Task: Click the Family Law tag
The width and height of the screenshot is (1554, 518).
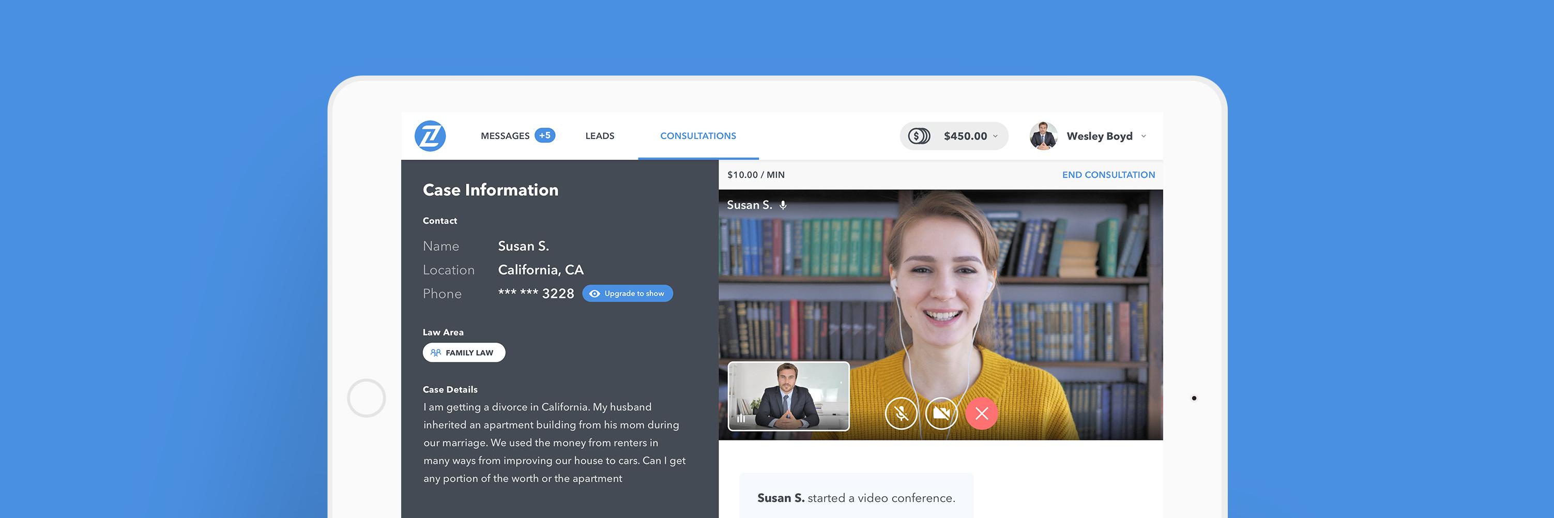Action: (x=464, y=353)
